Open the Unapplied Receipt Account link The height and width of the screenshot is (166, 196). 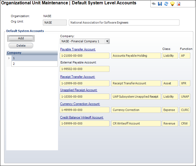(x=79, y=90)
